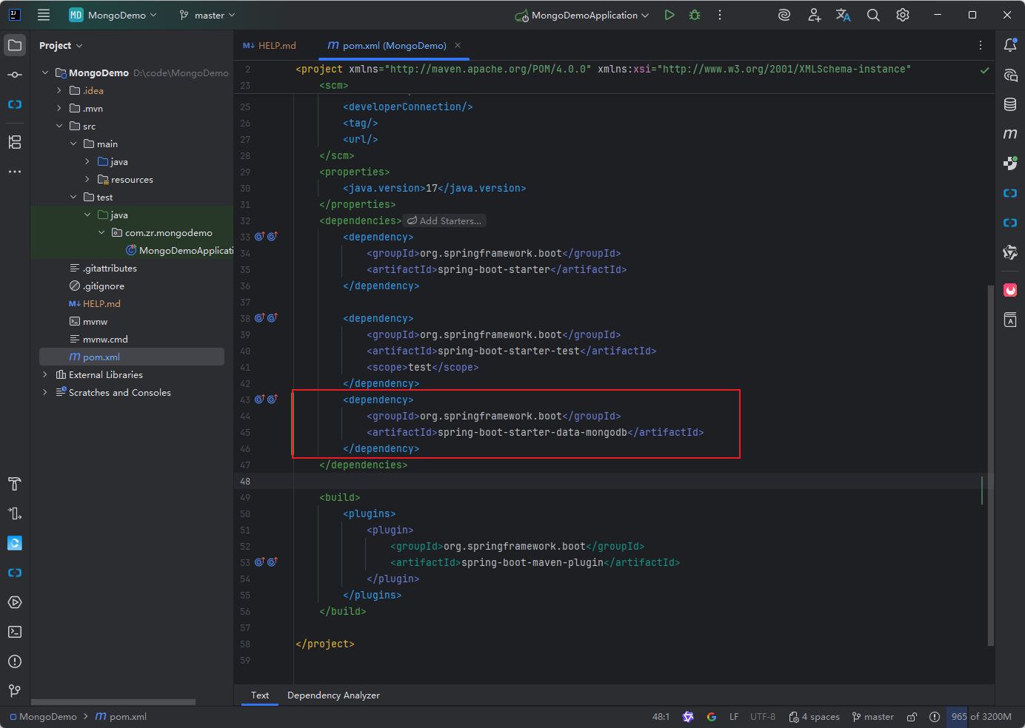
Task: Click the master branch in status bar
Action: point(873,716)
